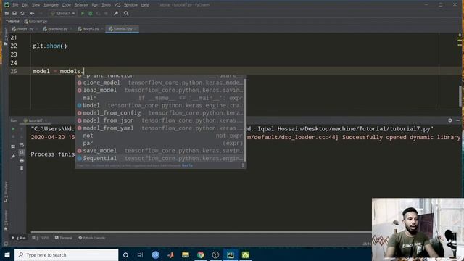Click the Windows Start button
The image size is (464, 261).
coord(7,254)
